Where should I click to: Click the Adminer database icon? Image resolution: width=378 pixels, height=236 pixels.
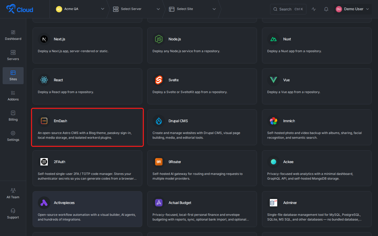click(274, 203)
